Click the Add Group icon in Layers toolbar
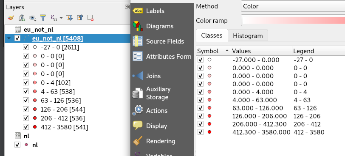345x156 pixels. click(x=22, y=18)
